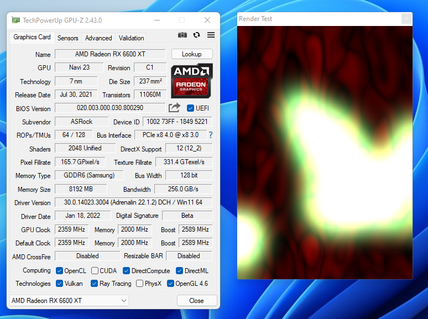The height and width of the screenshot is (319, 428).
Task: Click the Device ID value field
Action: pos(177,122)
